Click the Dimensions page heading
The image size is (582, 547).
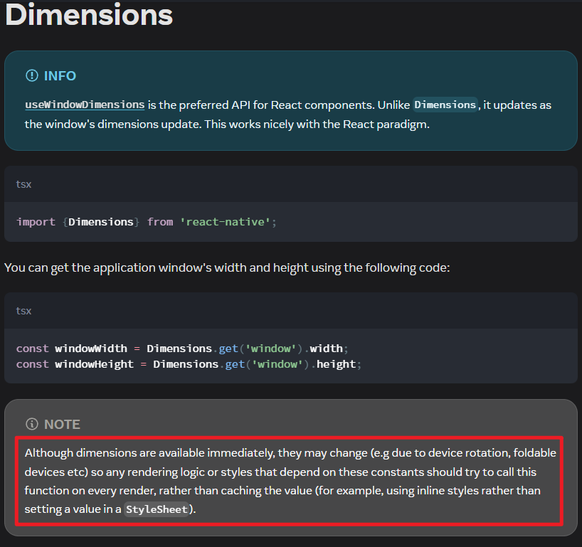click(89, 15)
